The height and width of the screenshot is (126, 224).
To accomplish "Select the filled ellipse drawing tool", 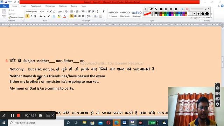I will pos(176,9).
